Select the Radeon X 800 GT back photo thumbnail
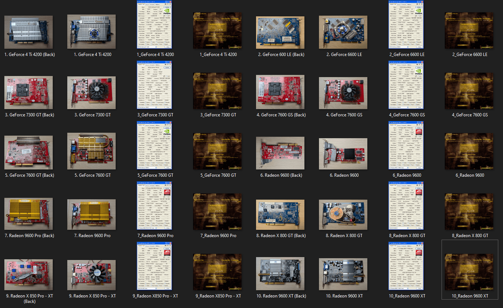The image size is (503, 308). coord(280,215)
